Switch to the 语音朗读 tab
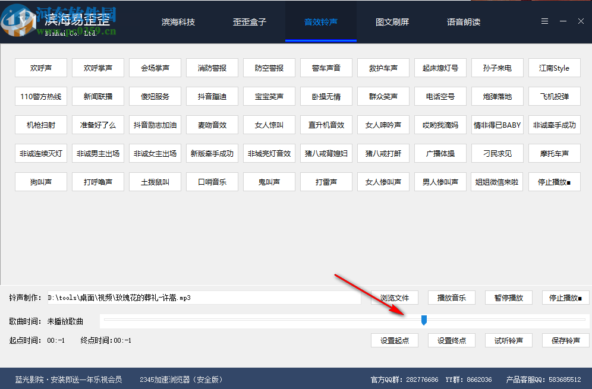592x389 pixels. click(463, 21)
